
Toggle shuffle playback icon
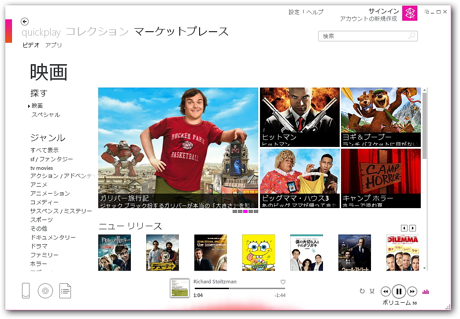pos(372,291)
